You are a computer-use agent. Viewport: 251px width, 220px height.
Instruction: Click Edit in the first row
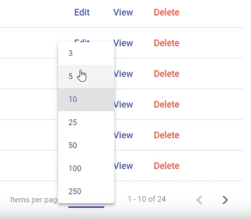[82, 12]
